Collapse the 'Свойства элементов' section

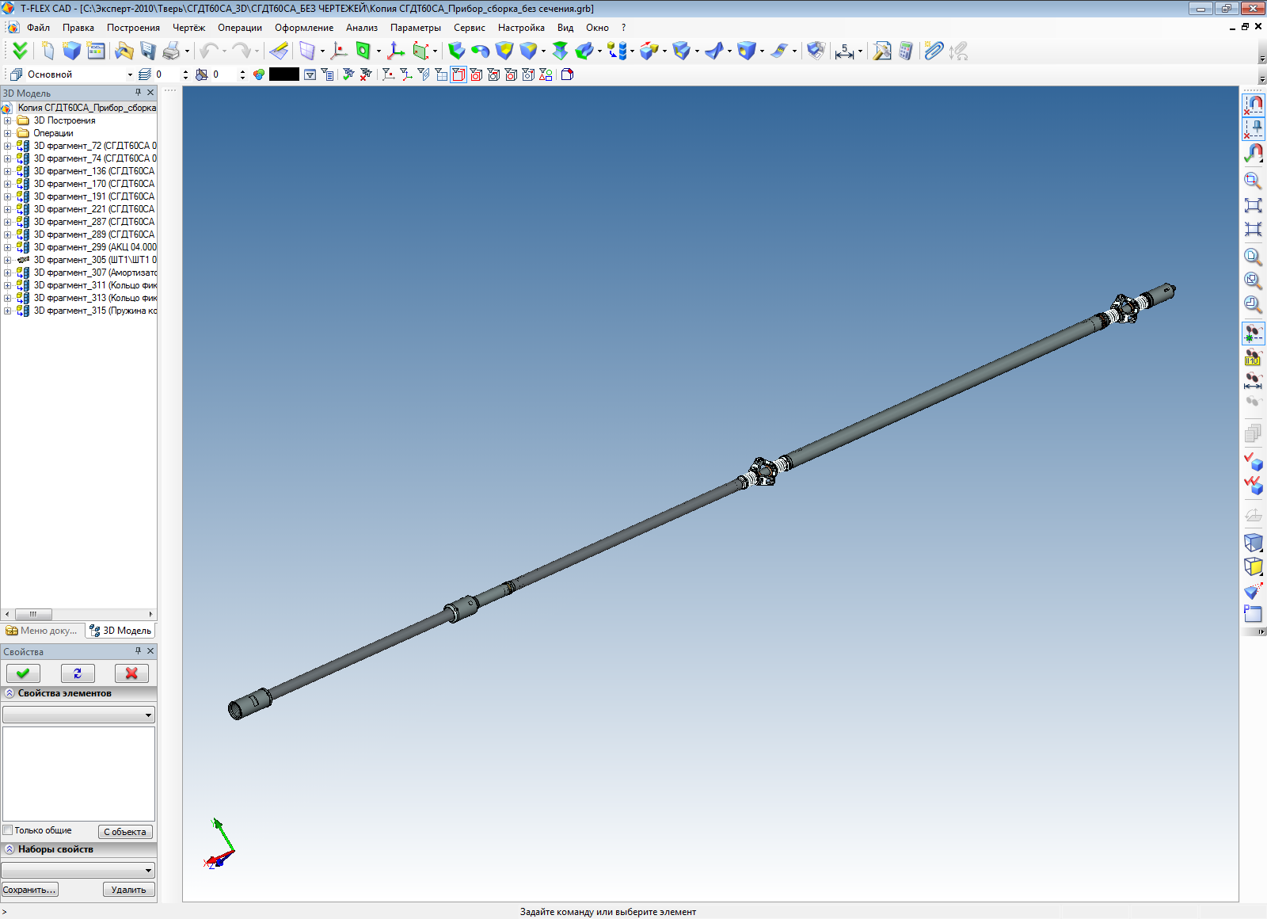[x=10, y=693]
